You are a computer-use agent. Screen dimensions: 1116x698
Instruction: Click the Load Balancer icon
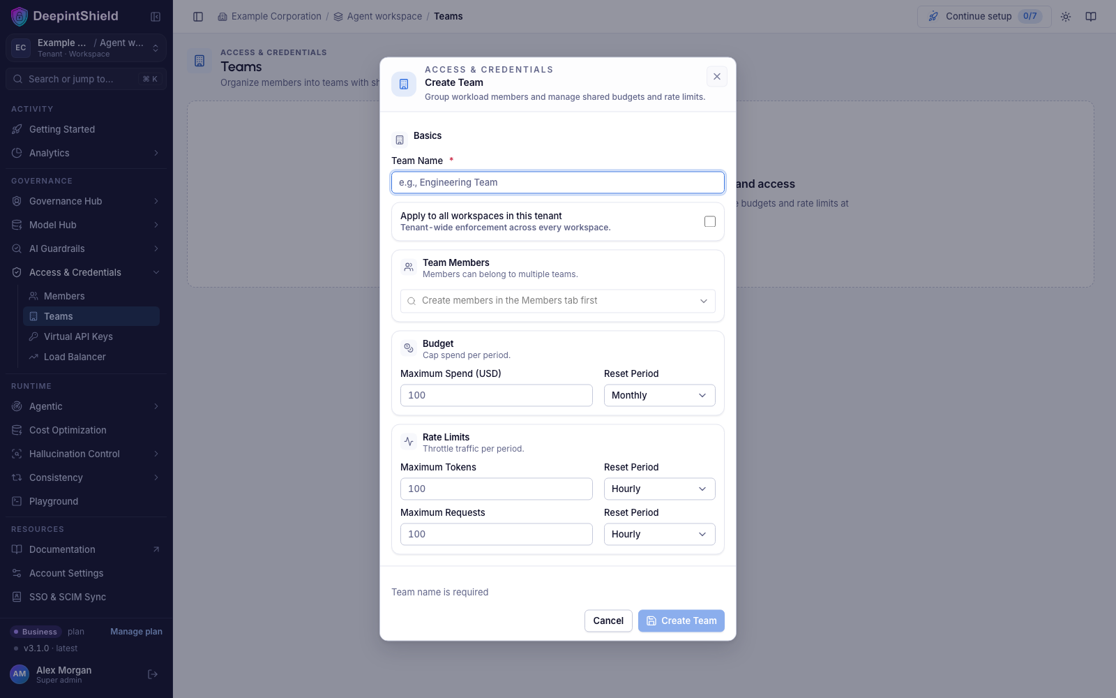coord(33,357)
